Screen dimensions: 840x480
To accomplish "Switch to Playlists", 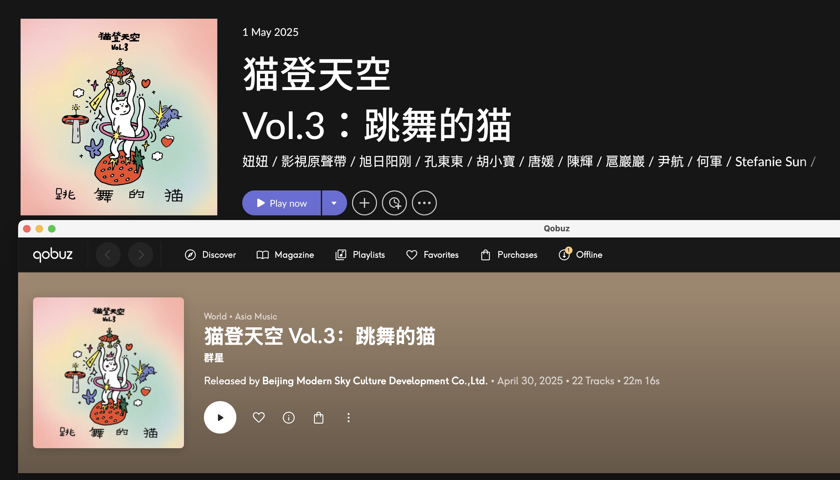I will (x=360, y=255).
